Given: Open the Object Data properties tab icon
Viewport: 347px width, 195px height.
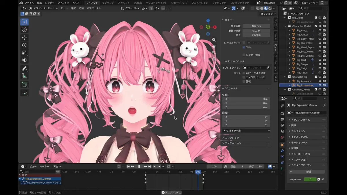Looking at the screenshot, I should point(282,169).
